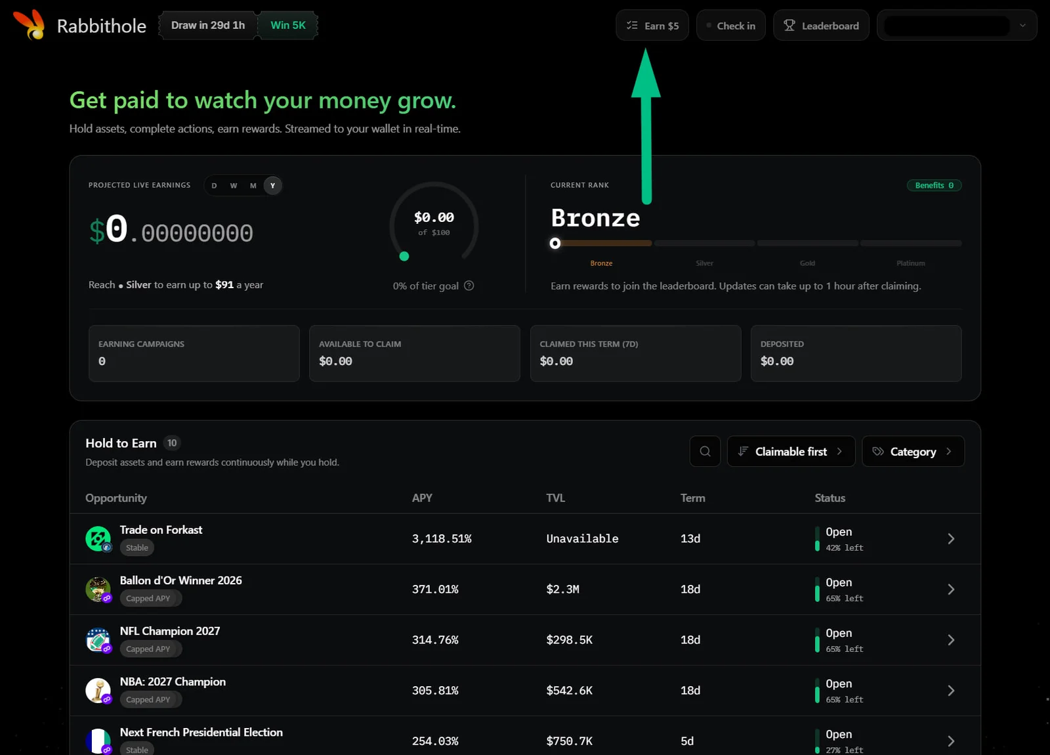Click the Draw in 29d 1h badge

click(208, 26)
